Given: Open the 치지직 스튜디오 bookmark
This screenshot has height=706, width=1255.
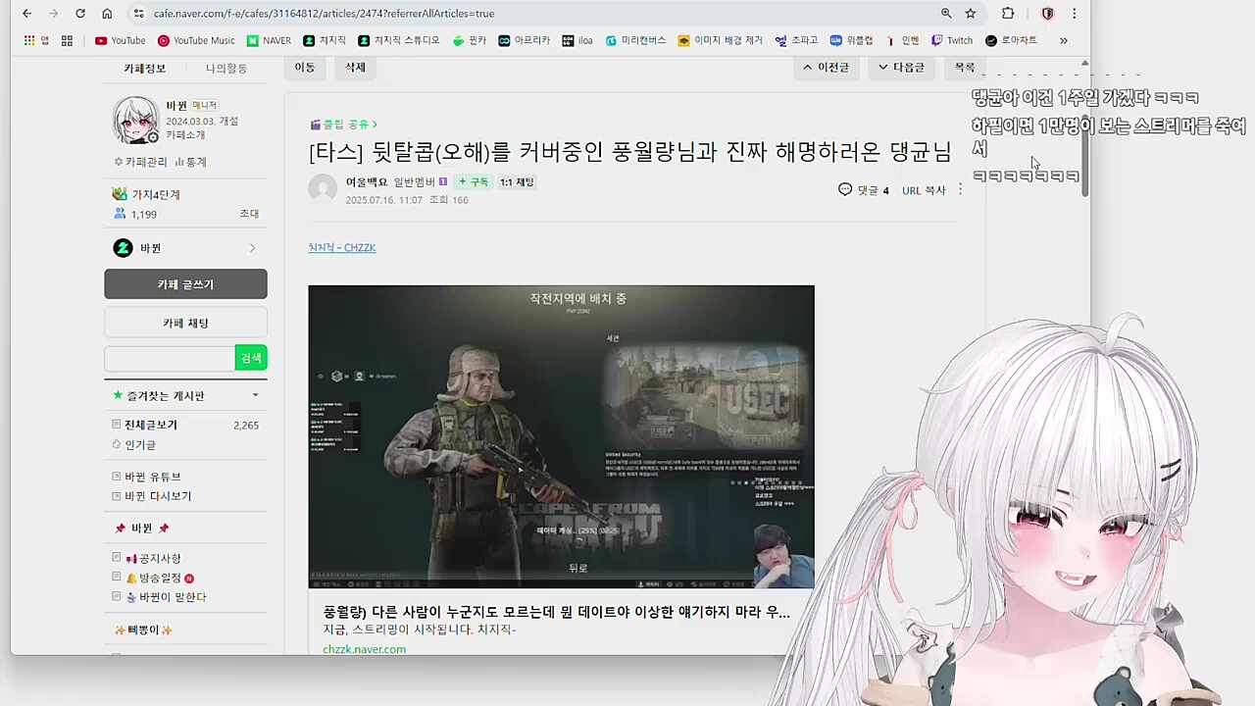Looking at the screenshot, I should coord(399,40).
